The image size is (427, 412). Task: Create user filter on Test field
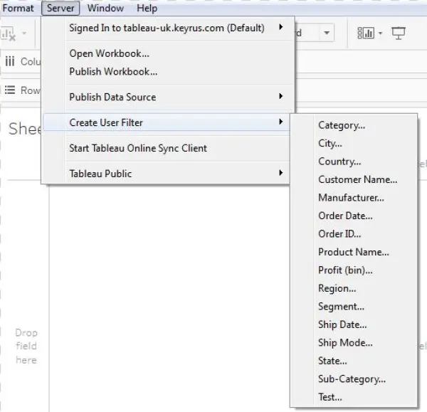pos(354,397)
